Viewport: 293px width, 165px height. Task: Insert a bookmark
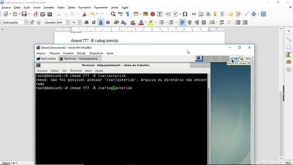tap(215, 14)
